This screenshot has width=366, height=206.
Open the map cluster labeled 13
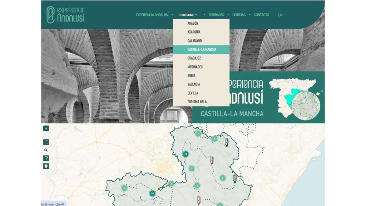click(186, 154)
